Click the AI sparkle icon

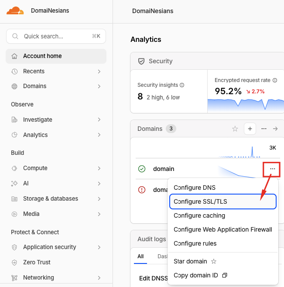tap(14, 183)
